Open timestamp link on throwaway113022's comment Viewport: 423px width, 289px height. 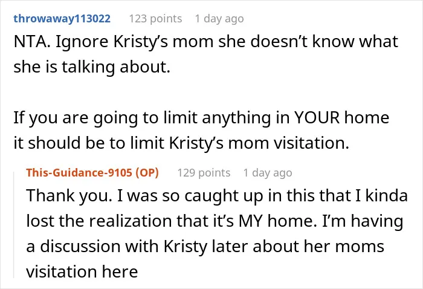point(219,19)
